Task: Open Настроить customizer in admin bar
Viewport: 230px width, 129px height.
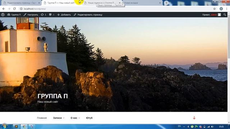Action: (31, 15)
